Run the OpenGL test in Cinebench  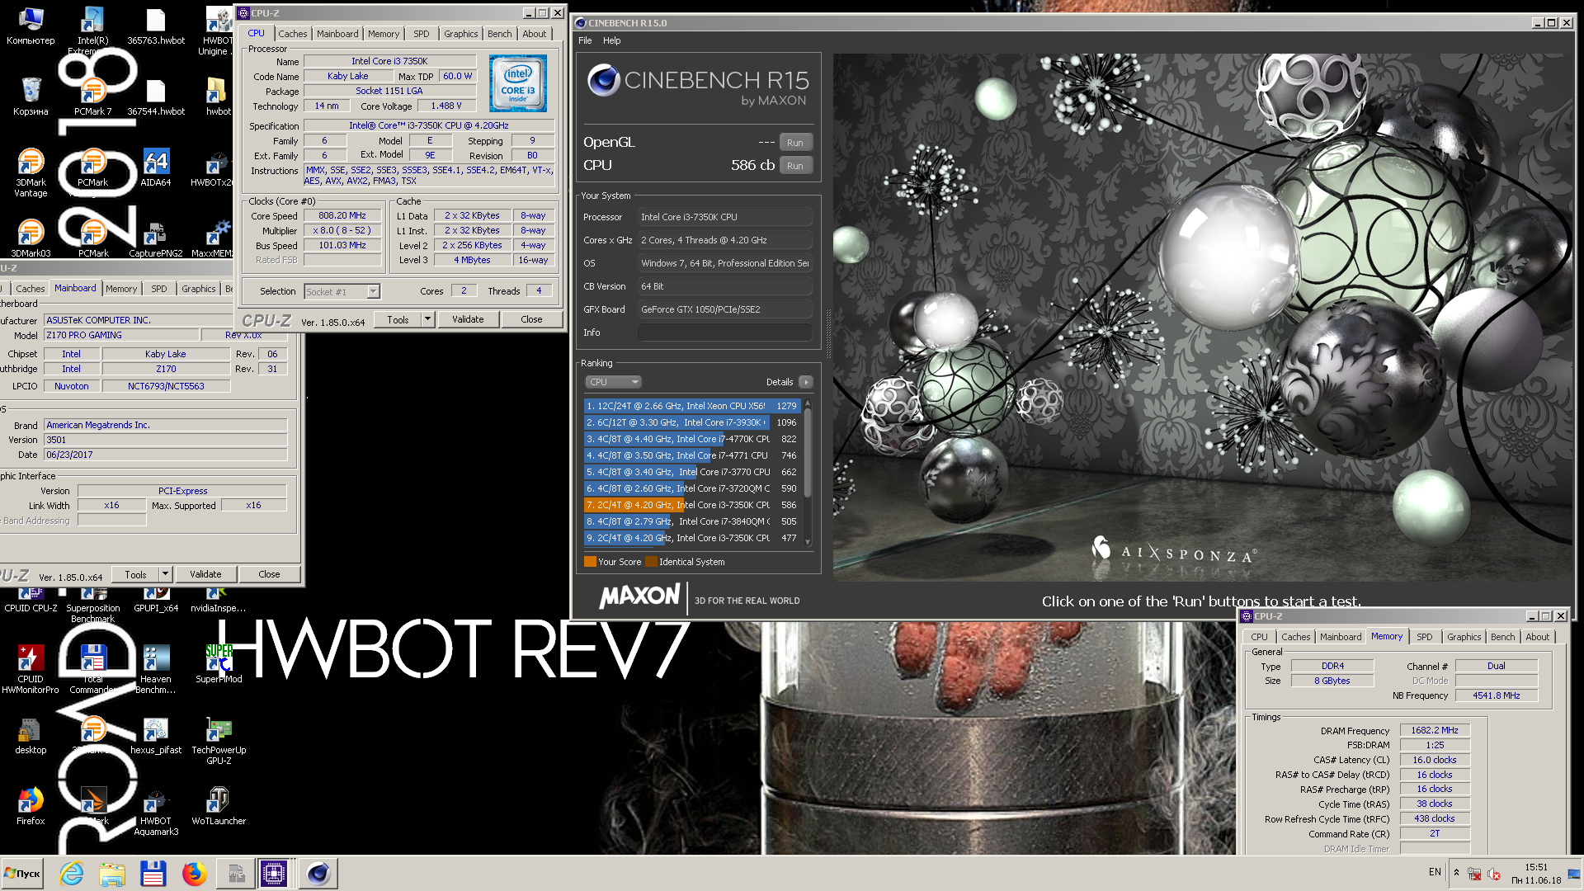tap(794, 143)
